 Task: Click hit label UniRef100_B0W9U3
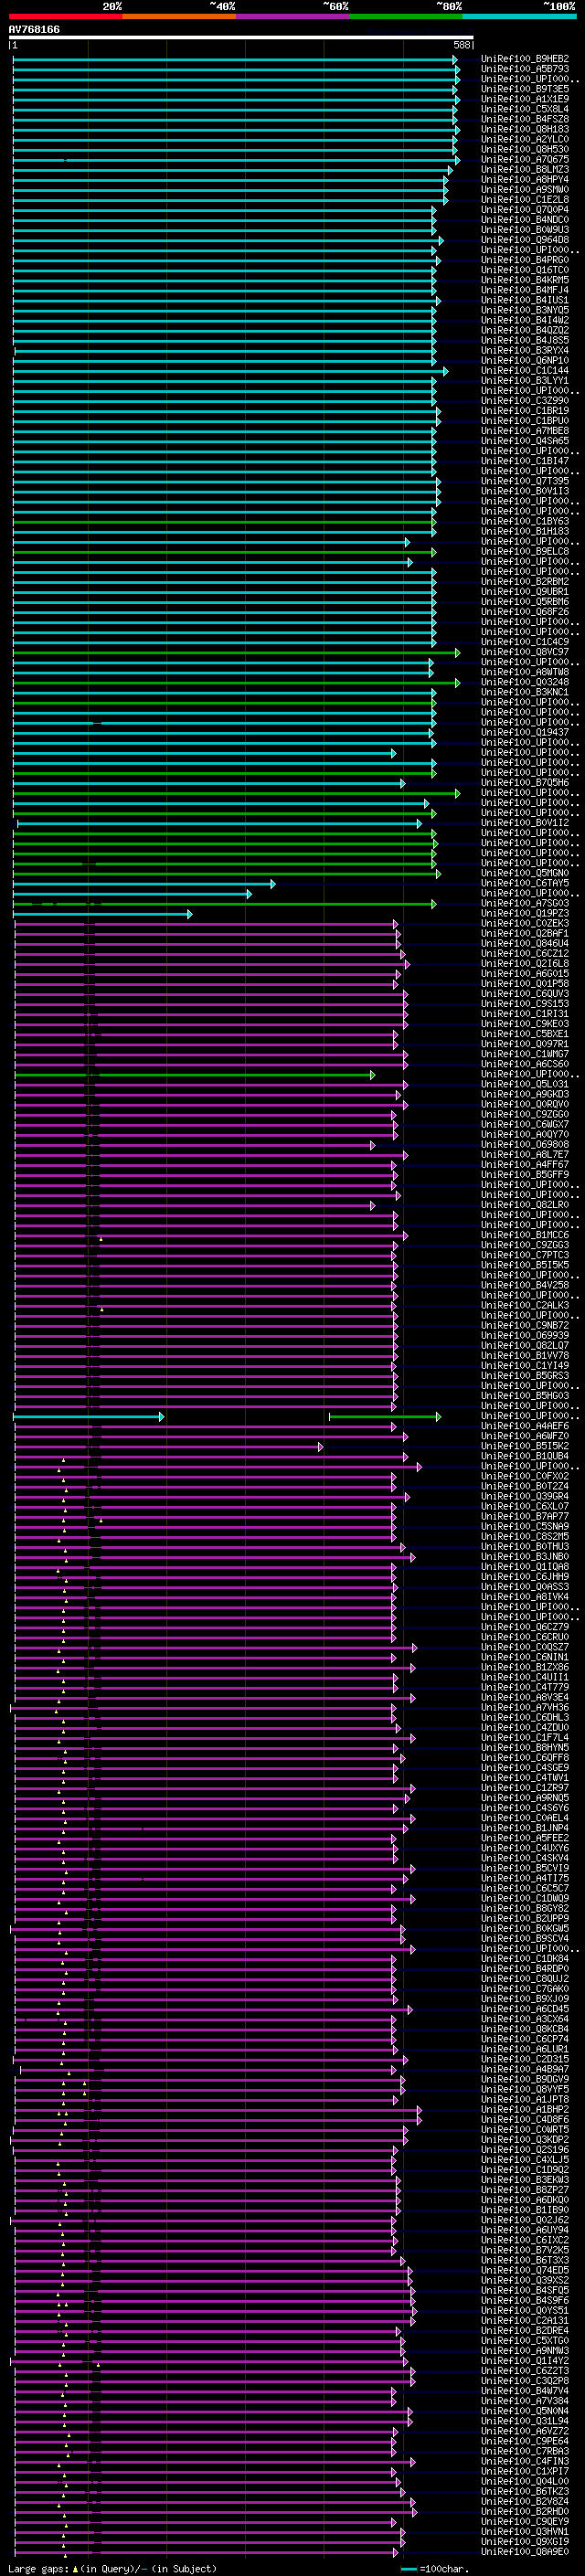click(x=524, y=229)
